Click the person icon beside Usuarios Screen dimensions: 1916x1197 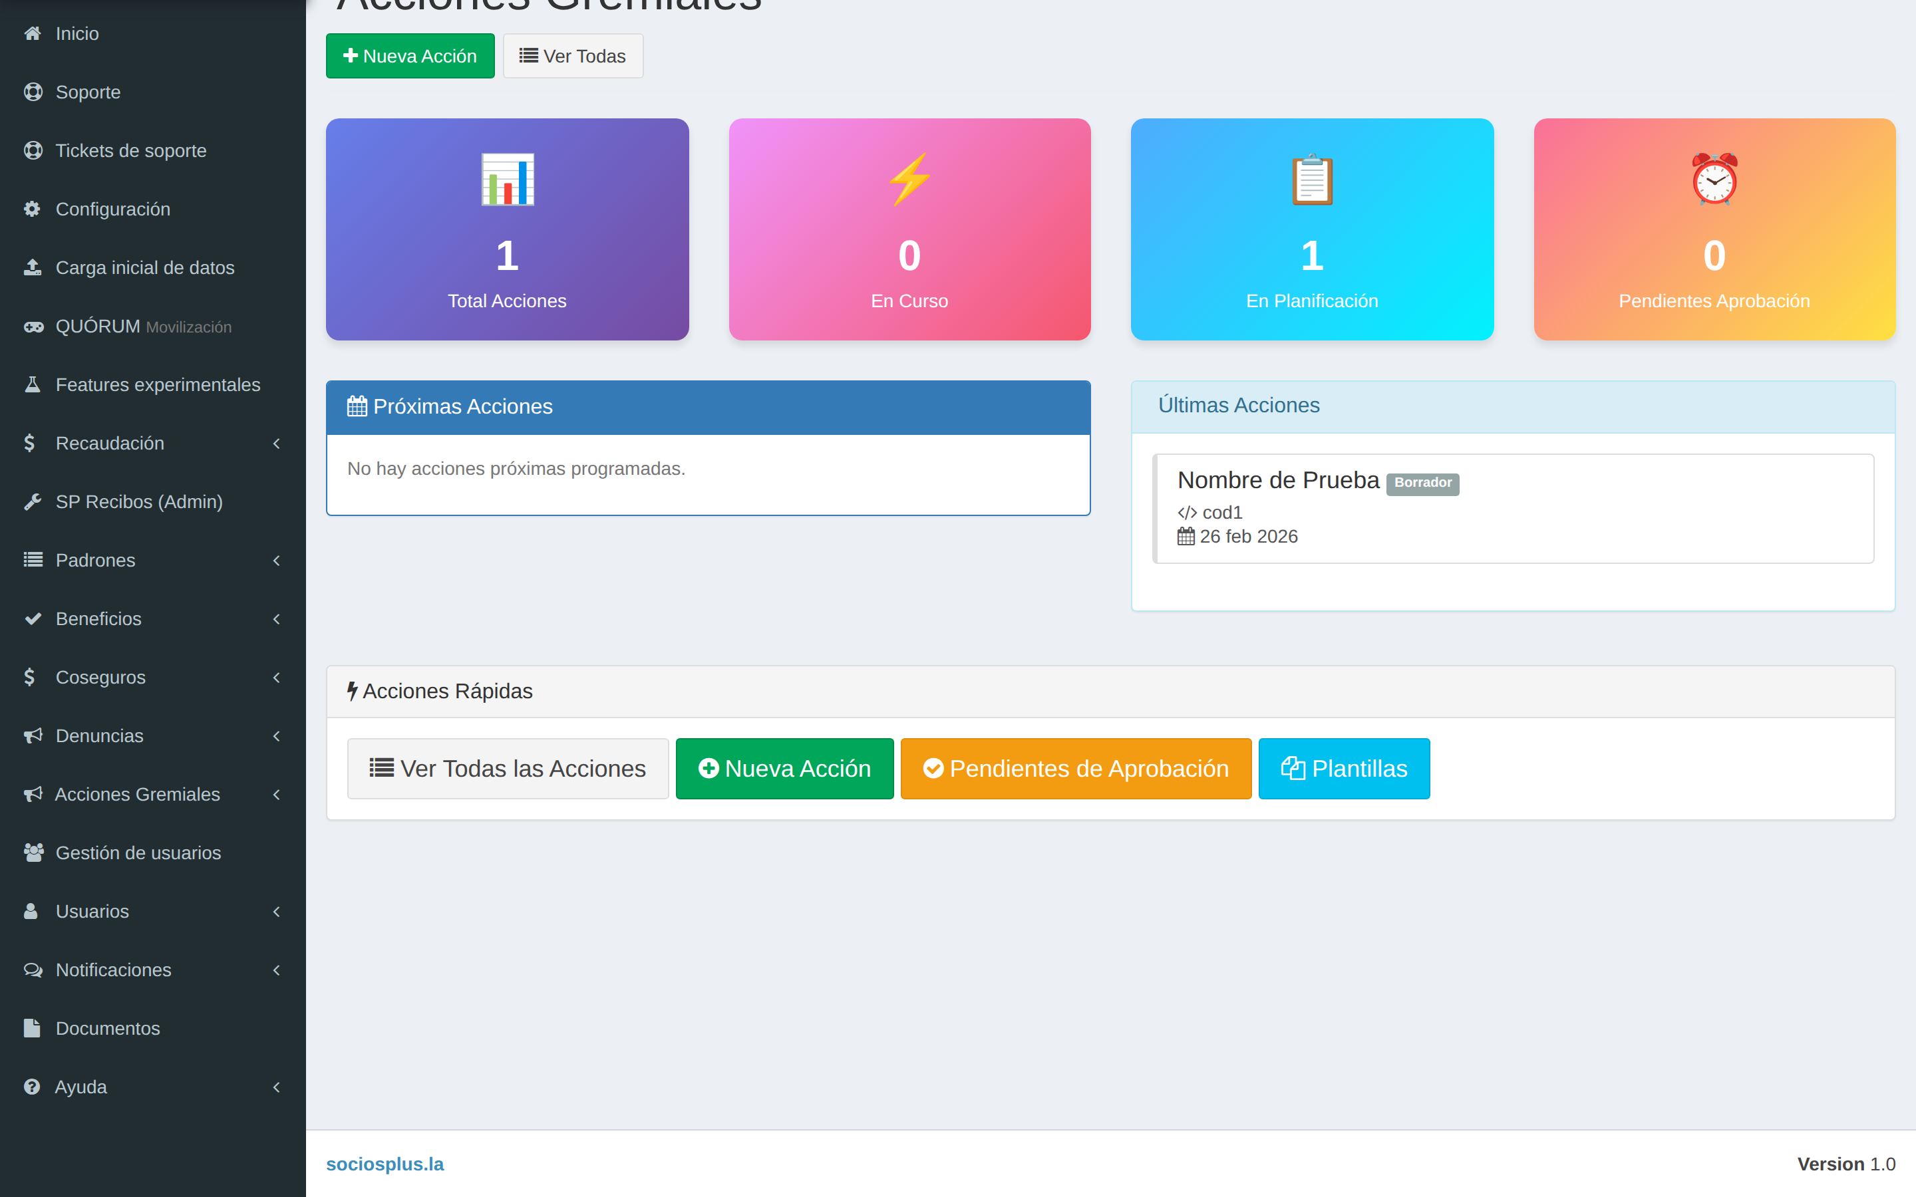pyautogui.click(x=31, y=912)
